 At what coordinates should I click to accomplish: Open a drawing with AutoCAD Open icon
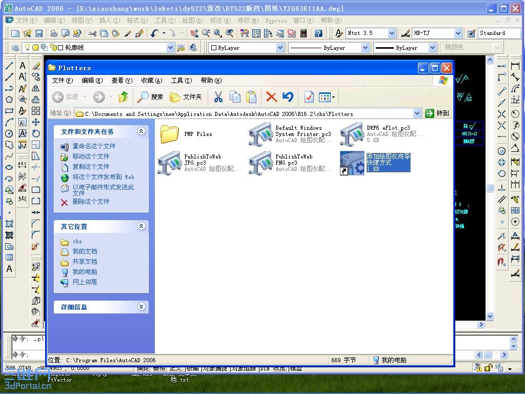[x=27, y=33]
